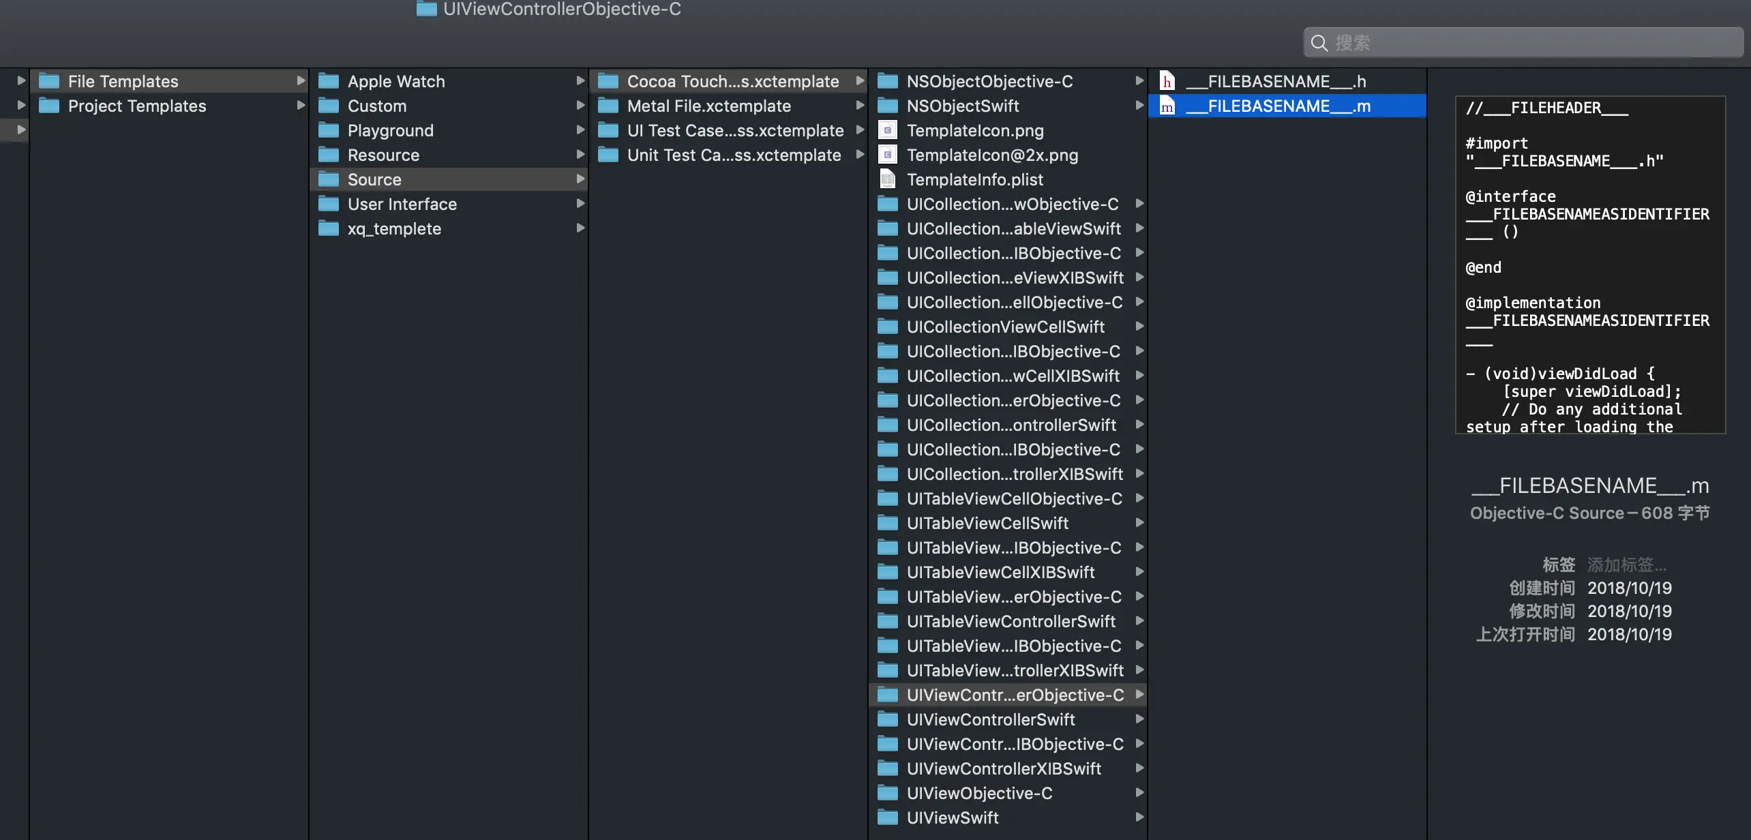Image resolution: width=1751 pixels, height=840 pixels.
Task: Click the Project Templates folder icon
Action: pyautogui.click(x=48, y=106)
